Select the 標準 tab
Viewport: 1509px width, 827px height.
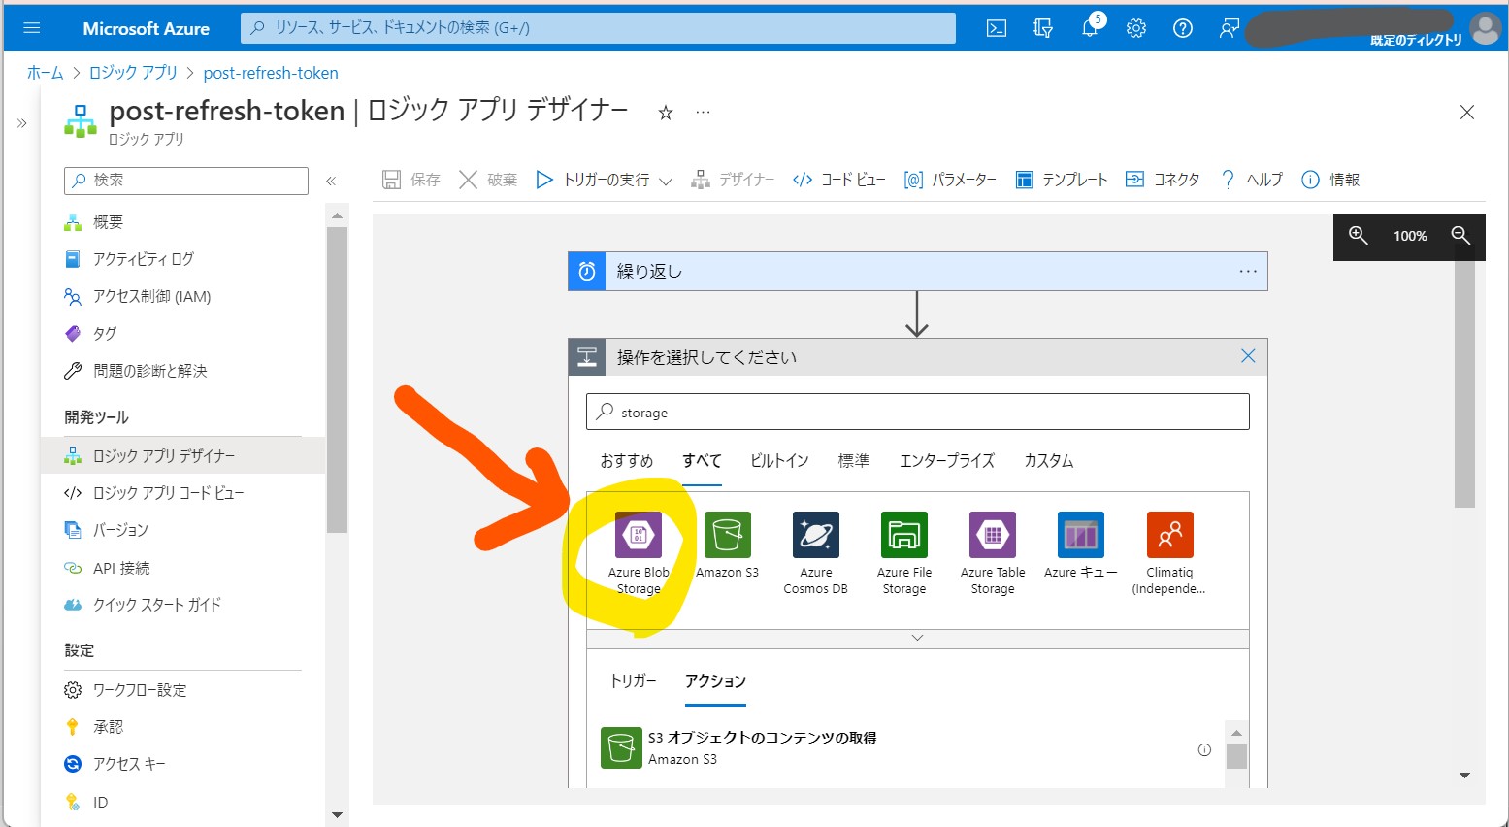[x=854, y=461]
